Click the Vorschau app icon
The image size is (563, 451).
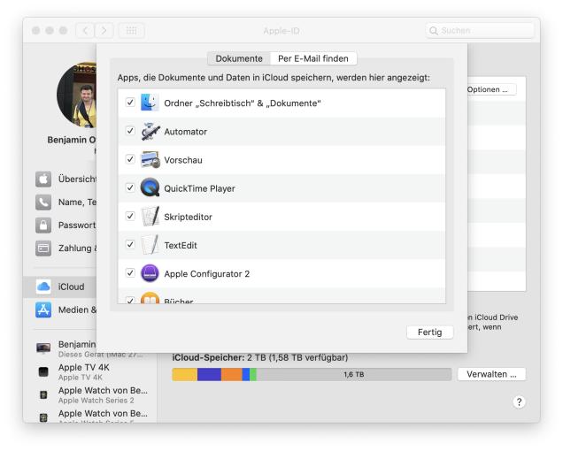coord(150,160)
